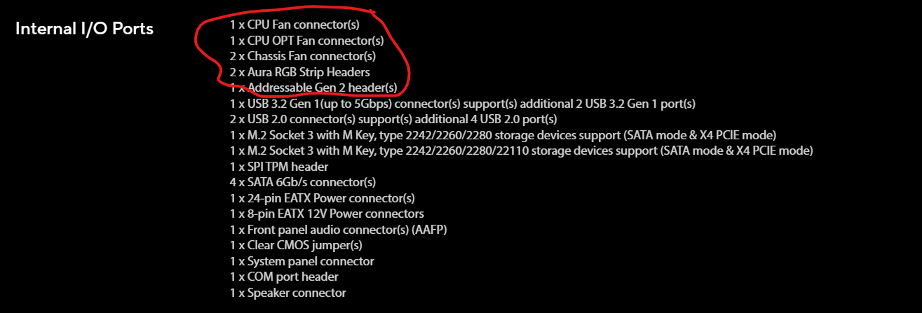Click the SPI TPM header line
The height and width of the screenshot is (313, 922).
tap(278, 167)
